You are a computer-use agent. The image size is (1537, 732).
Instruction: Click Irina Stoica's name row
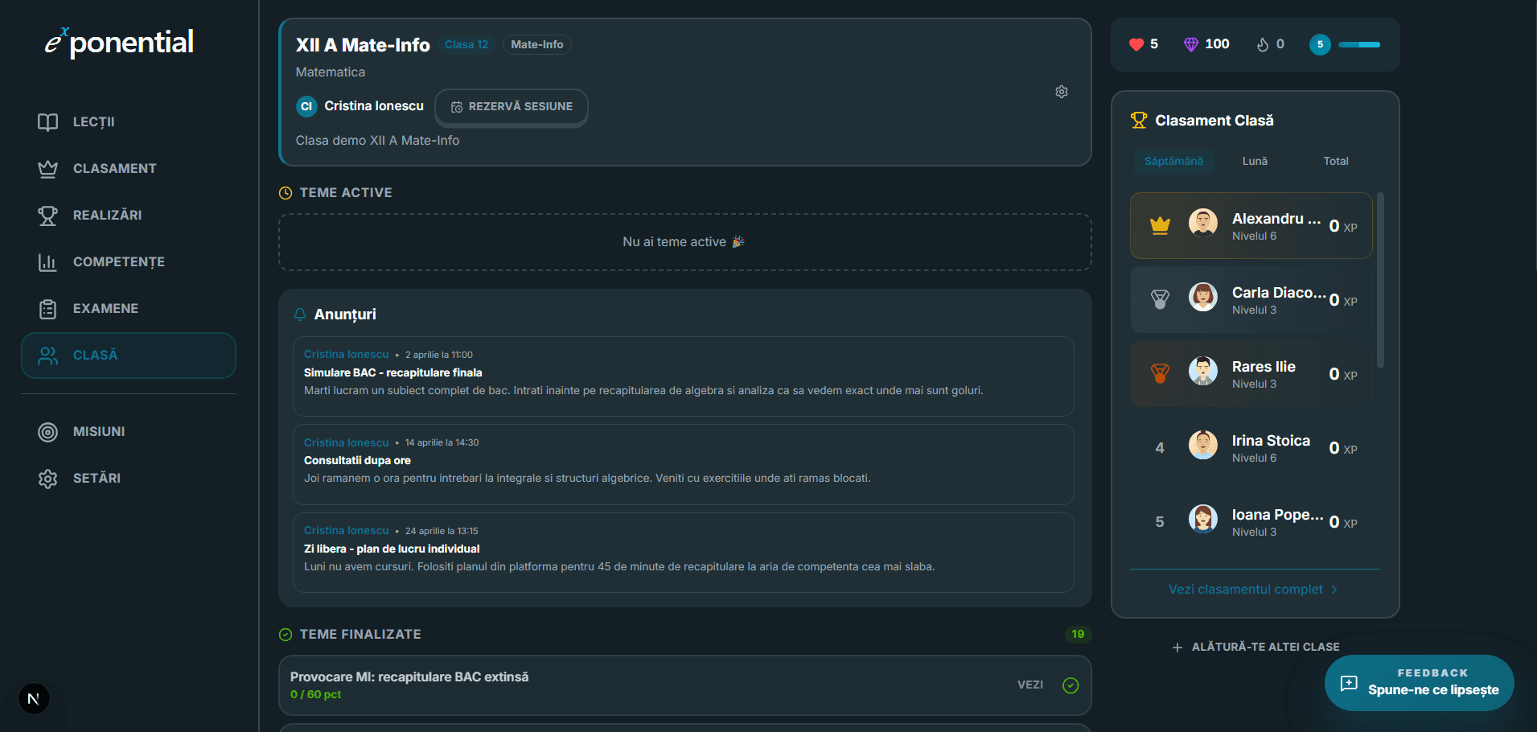point(1251,447)
